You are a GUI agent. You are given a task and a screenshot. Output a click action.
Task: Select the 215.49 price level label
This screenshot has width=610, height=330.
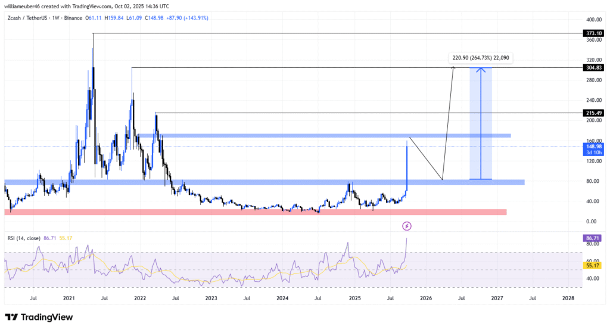[593, 113]
